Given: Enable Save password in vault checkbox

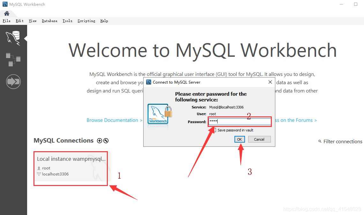Looking at the screenshot, I should coord(215,130).
